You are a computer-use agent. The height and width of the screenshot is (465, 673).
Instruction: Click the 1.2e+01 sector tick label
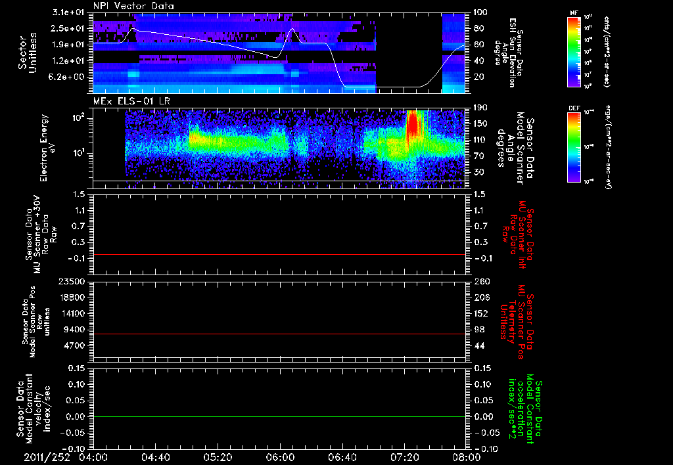pyautogui.click(x=70, y=61)
